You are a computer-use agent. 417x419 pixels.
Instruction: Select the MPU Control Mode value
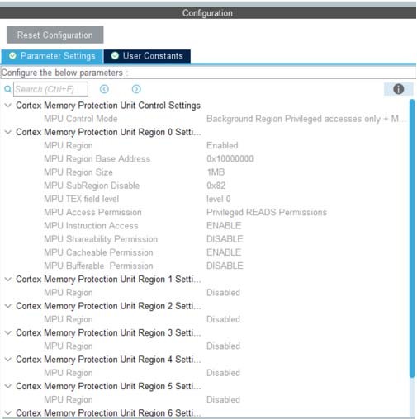pos(306,119)
